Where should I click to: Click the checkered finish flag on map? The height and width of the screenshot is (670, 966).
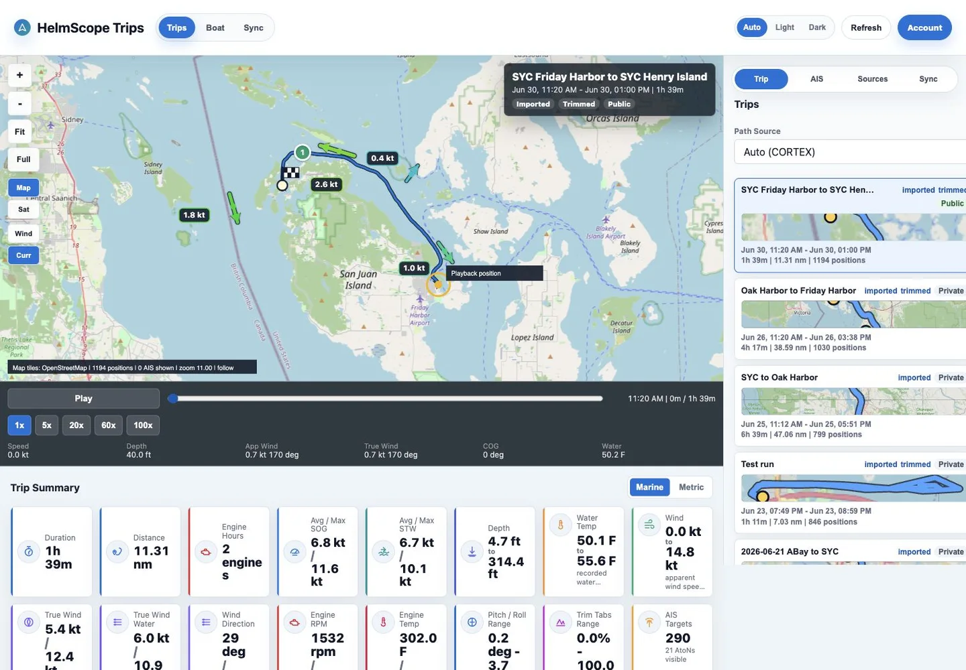290,174
